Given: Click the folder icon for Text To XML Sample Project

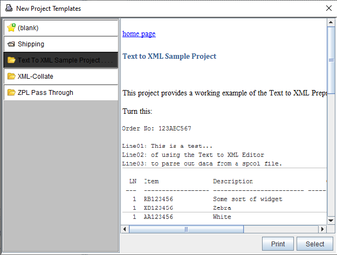Looking at the screenshot, I should (x=11, y=60).
